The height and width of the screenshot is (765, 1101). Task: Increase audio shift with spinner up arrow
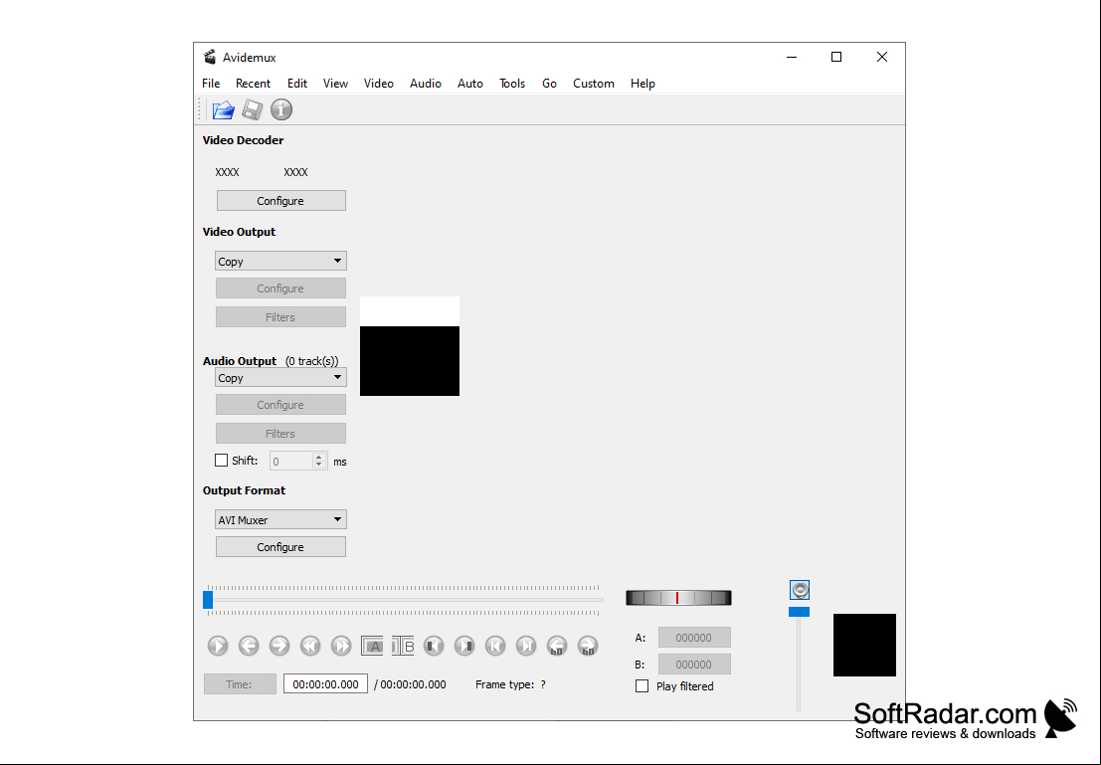[x=319, y=457]
